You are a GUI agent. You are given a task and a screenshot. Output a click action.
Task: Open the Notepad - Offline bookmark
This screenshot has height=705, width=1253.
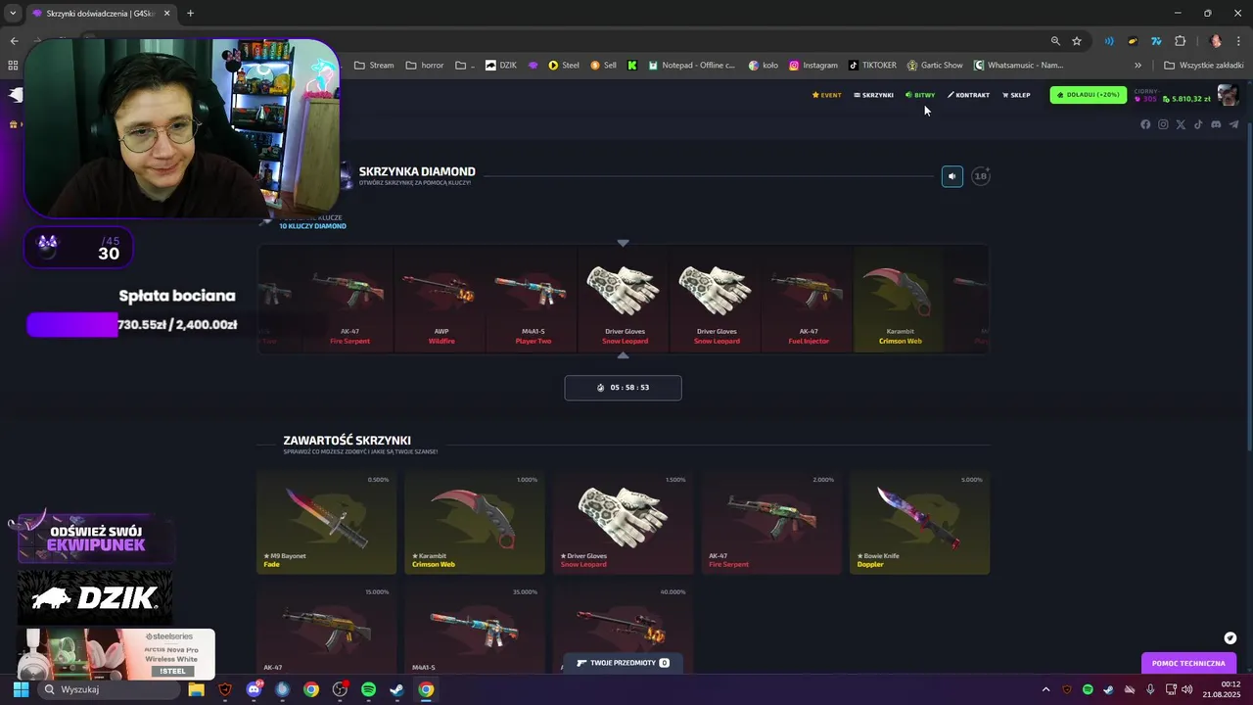click(690, 66)
